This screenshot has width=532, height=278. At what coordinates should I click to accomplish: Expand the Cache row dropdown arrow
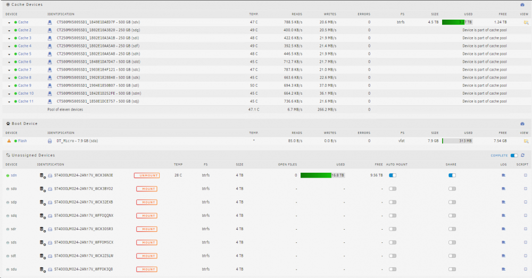point(9,23)
